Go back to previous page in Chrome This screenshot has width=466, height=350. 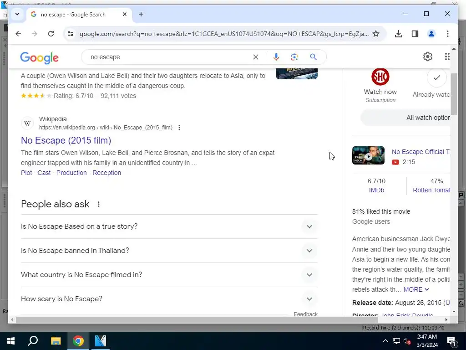pyautogui.click(x=18, y=34)
